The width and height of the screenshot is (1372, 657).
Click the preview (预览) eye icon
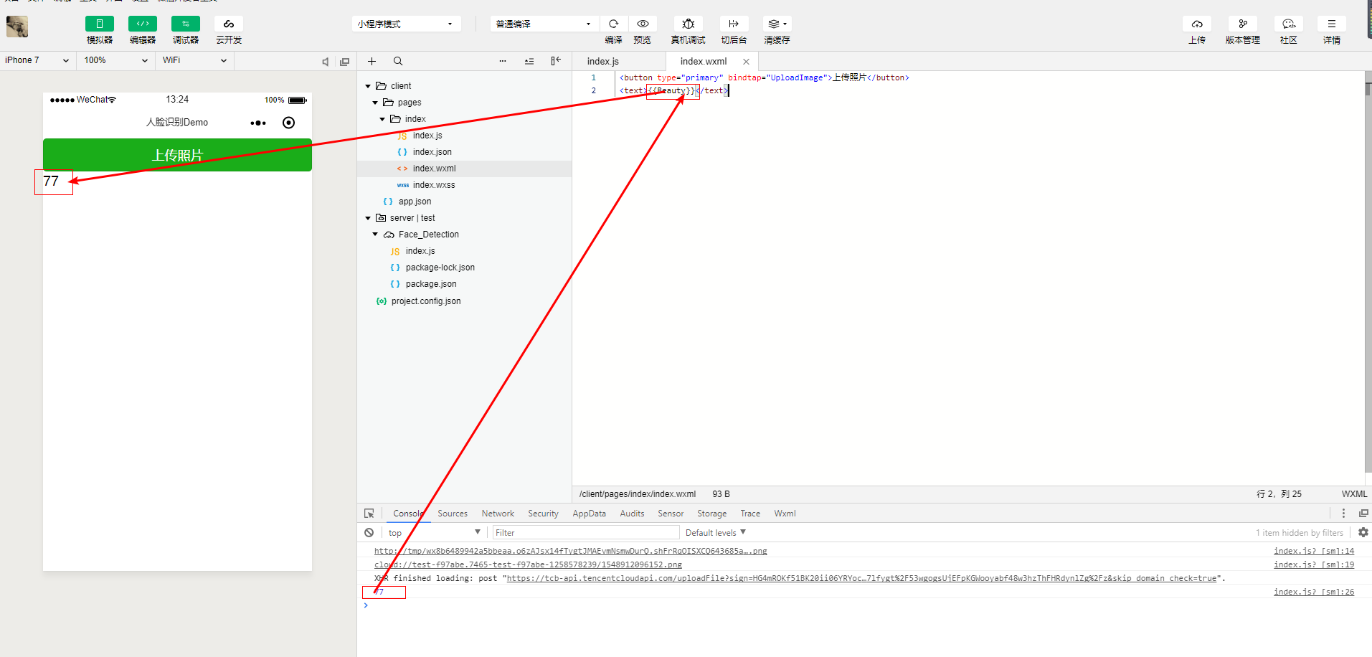click(x=643, y=24)
